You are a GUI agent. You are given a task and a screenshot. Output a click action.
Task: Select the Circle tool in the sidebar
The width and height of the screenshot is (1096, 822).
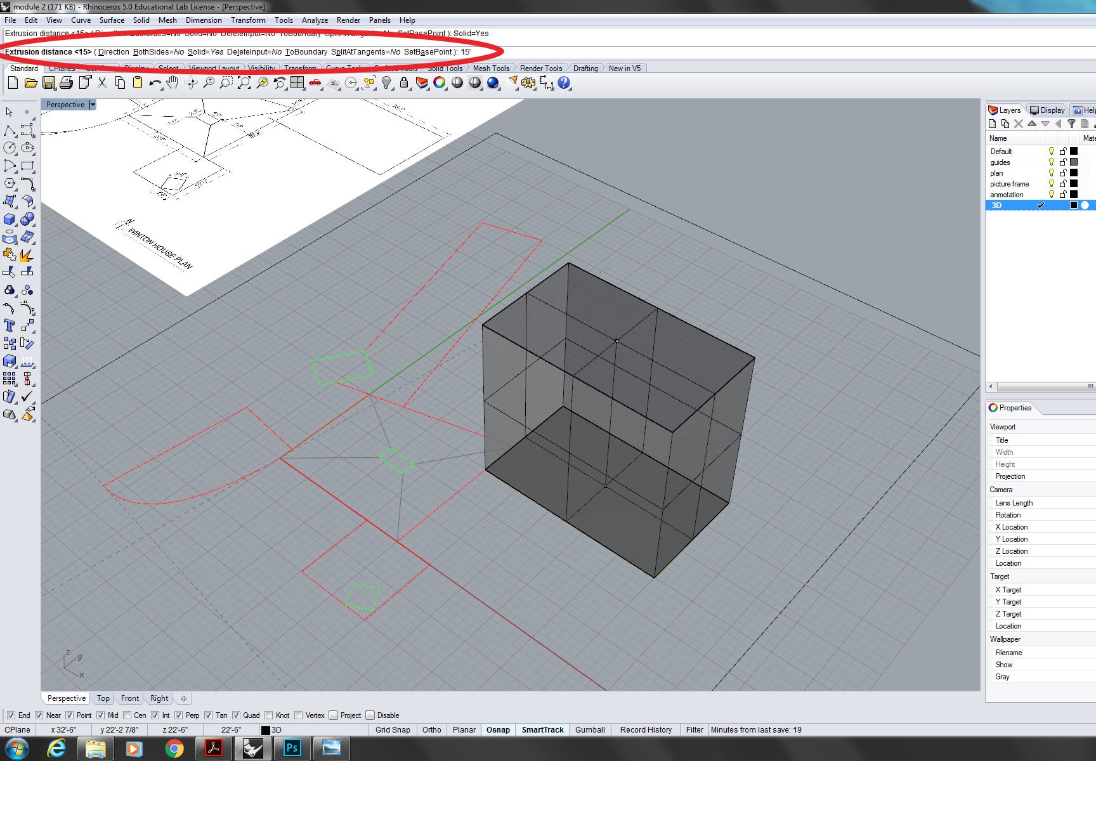coord(9,147)
